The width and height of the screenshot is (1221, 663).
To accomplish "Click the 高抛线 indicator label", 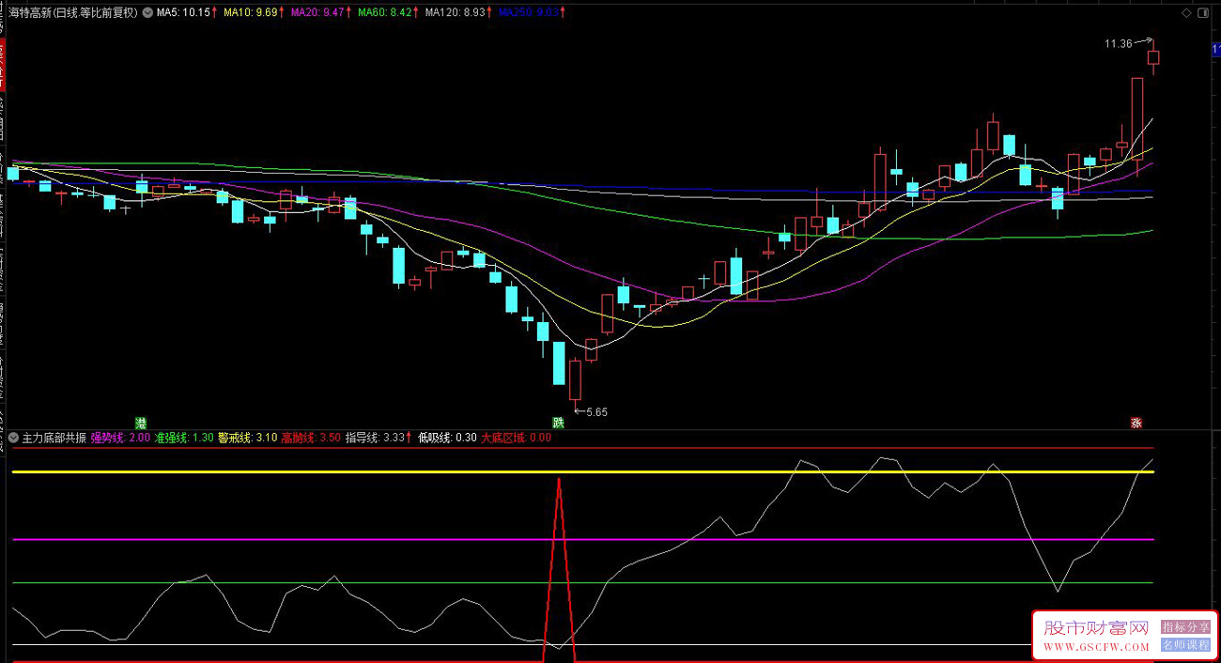I will click(310, 438).
